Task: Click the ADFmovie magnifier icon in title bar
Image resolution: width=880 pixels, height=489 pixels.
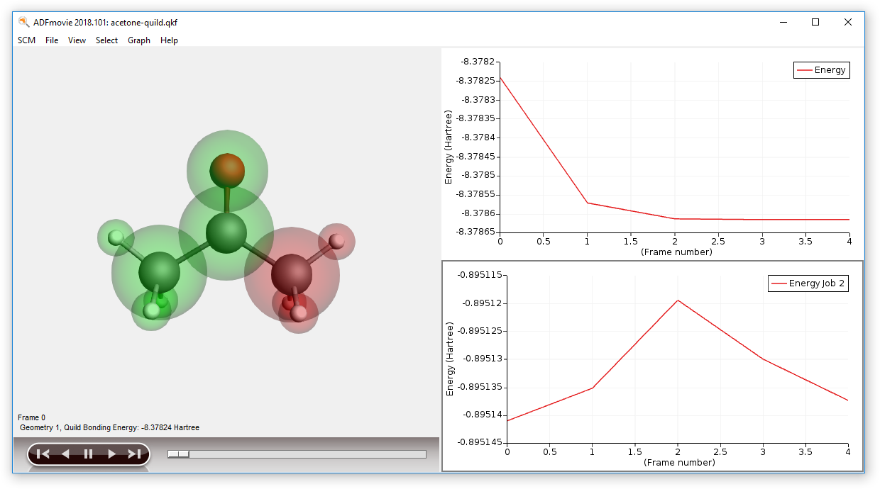Action: [x=24, y=22]
